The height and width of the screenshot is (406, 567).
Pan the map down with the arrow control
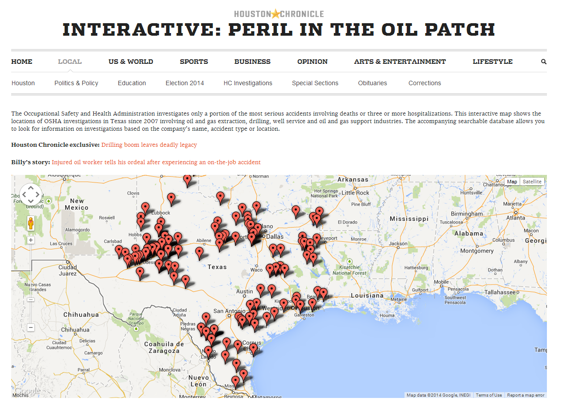tap(31, 202)
